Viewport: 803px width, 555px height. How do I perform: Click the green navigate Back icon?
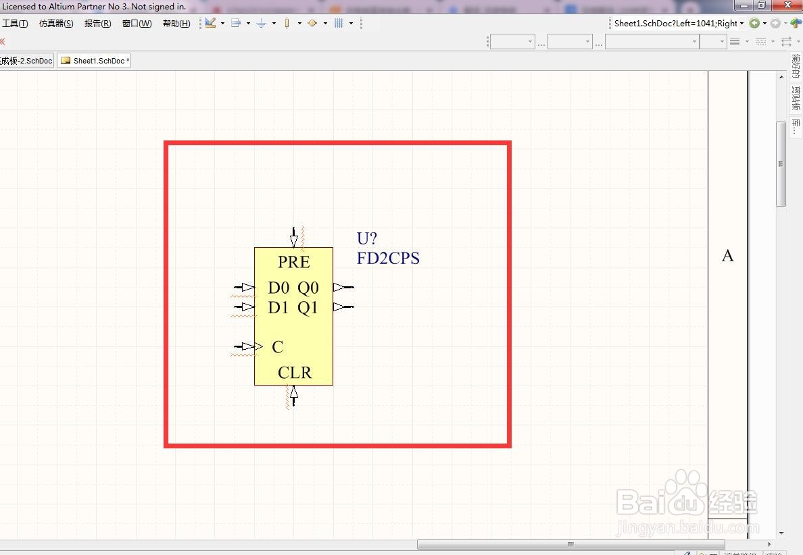point(754,23)
